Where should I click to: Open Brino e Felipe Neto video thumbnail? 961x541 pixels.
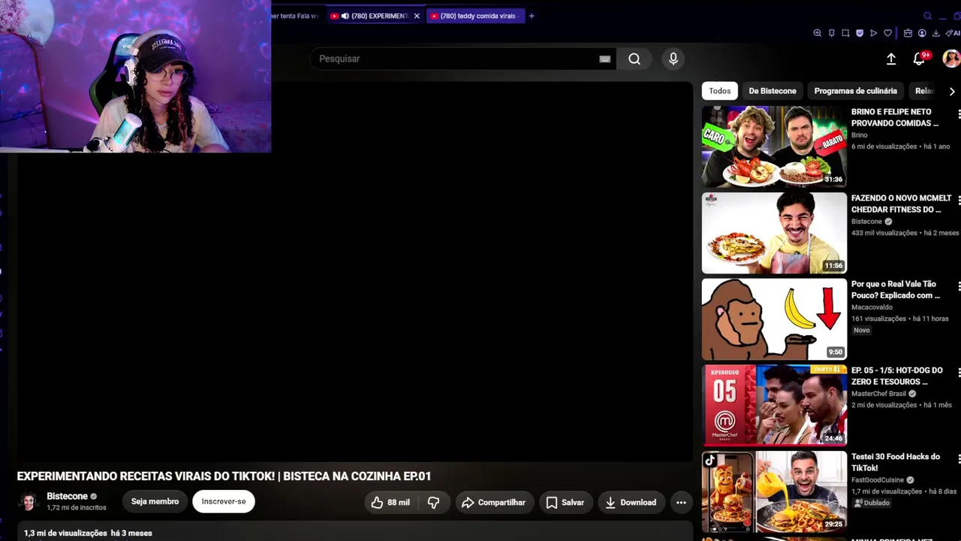[x=774, y=146]
